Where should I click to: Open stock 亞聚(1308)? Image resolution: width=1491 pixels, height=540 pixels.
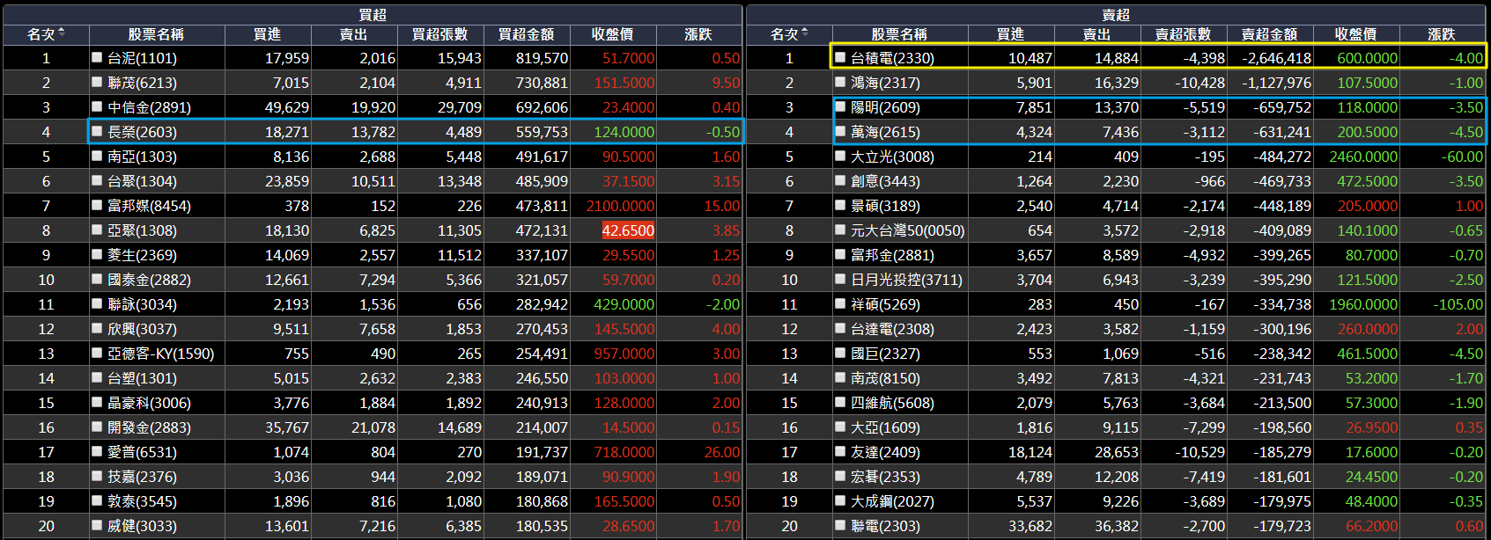coord(142,230)
